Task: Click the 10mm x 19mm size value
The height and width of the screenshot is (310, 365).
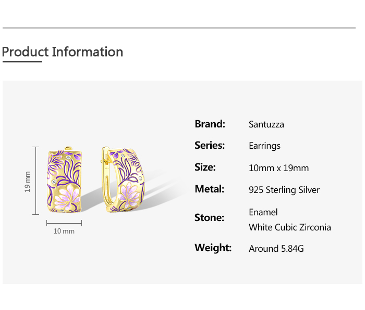Action: pos(278,168)
